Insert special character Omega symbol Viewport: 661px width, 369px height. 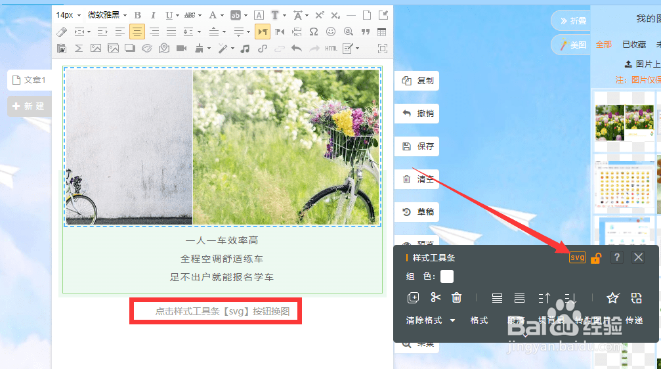(x=313, y=32)
